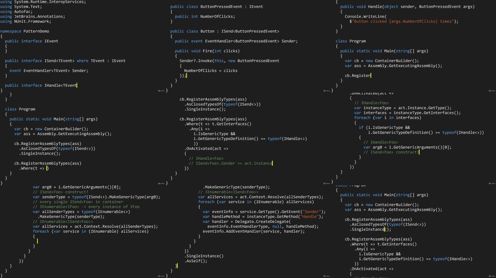Image resolution: width=496 pixels, height=278 pixels.
Task: Place cursor at the yellow caret after cb.Register
Action: (x=371, y=76)
